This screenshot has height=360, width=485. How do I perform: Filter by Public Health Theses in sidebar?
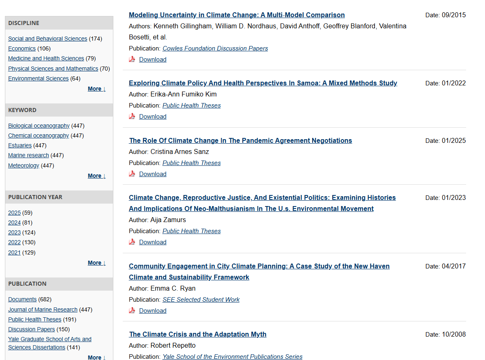click(34, 319)
